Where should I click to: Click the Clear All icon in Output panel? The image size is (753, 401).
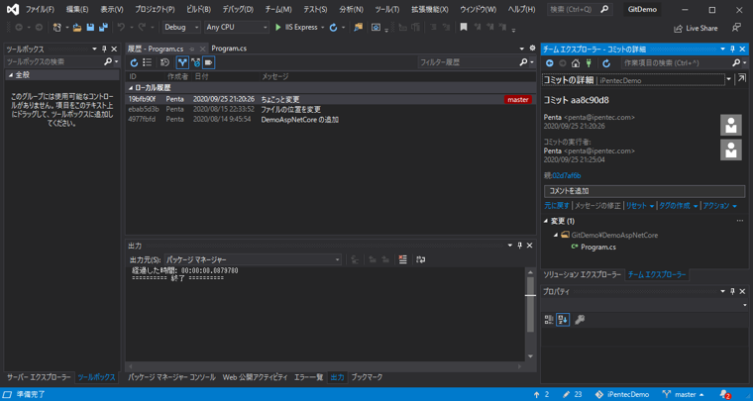coord(403,259)
